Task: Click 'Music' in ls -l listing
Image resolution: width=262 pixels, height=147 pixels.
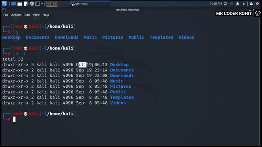Action: (x=116, y=81)
